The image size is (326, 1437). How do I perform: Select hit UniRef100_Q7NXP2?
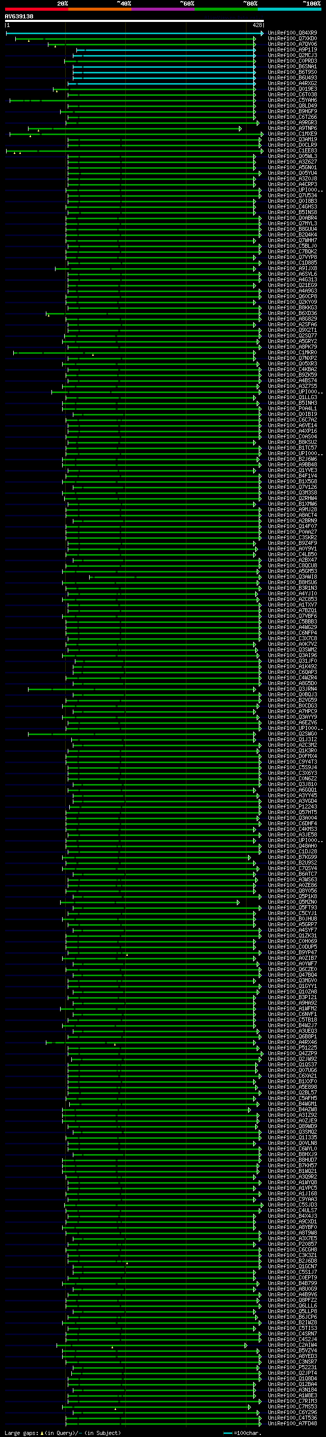tap(292, 359)
